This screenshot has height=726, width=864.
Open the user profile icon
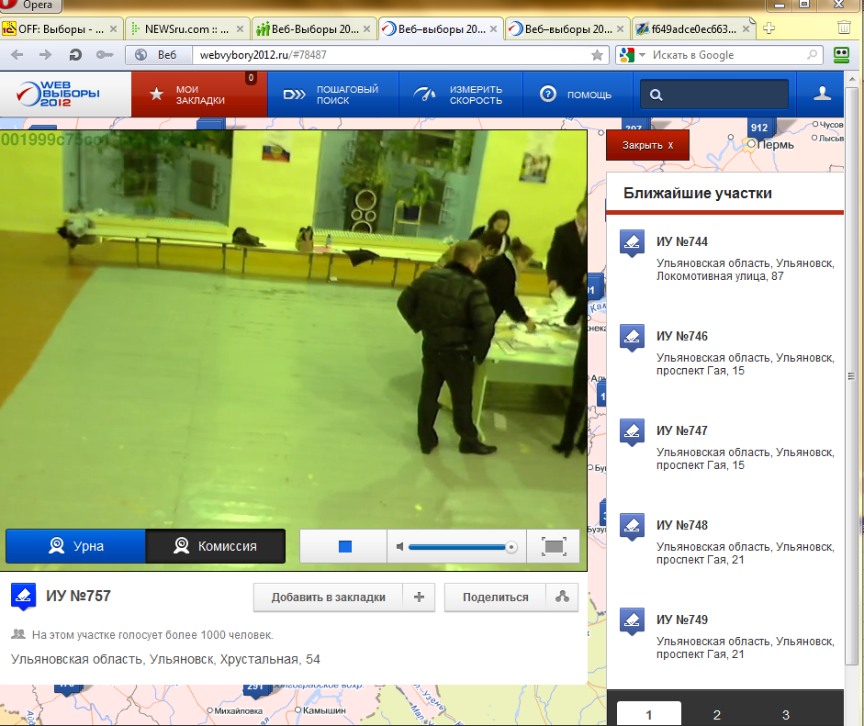(x=822, y=94)
